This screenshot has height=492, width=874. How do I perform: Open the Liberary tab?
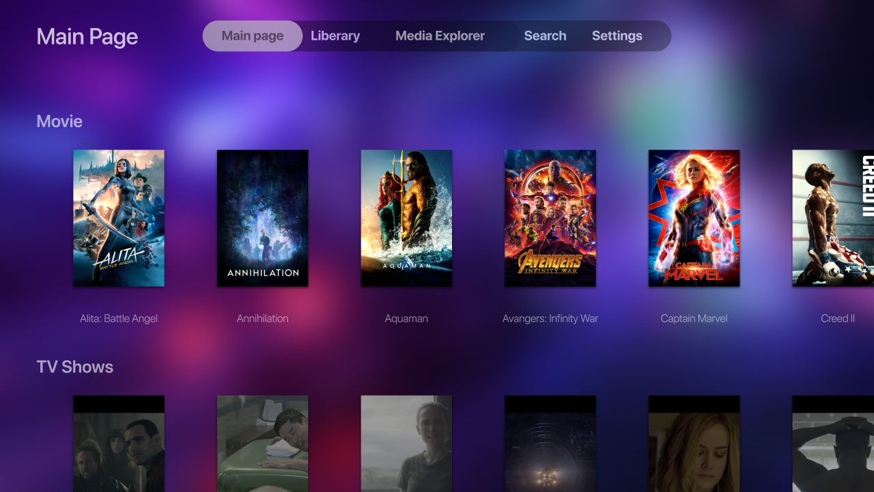335,36
